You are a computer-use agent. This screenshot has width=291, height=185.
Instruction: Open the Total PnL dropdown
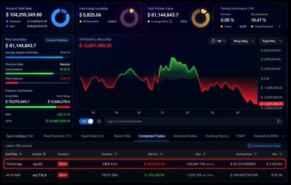tap(271, 41)
